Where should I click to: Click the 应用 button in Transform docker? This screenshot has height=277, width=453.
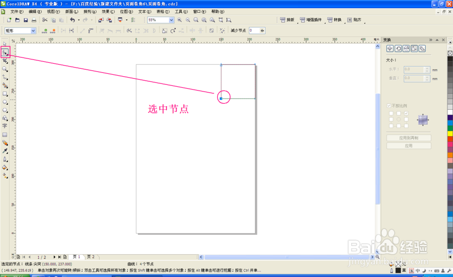click(408, 146)
